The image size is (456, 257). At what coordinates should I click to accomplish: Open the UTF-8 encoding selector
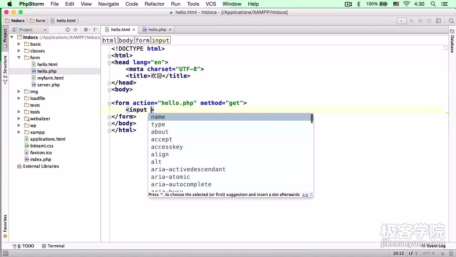[x=428, y=253]
